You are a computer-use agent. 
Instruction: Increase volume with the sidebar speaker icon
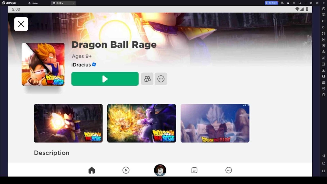pyautogui.click(x=323, y=21)
